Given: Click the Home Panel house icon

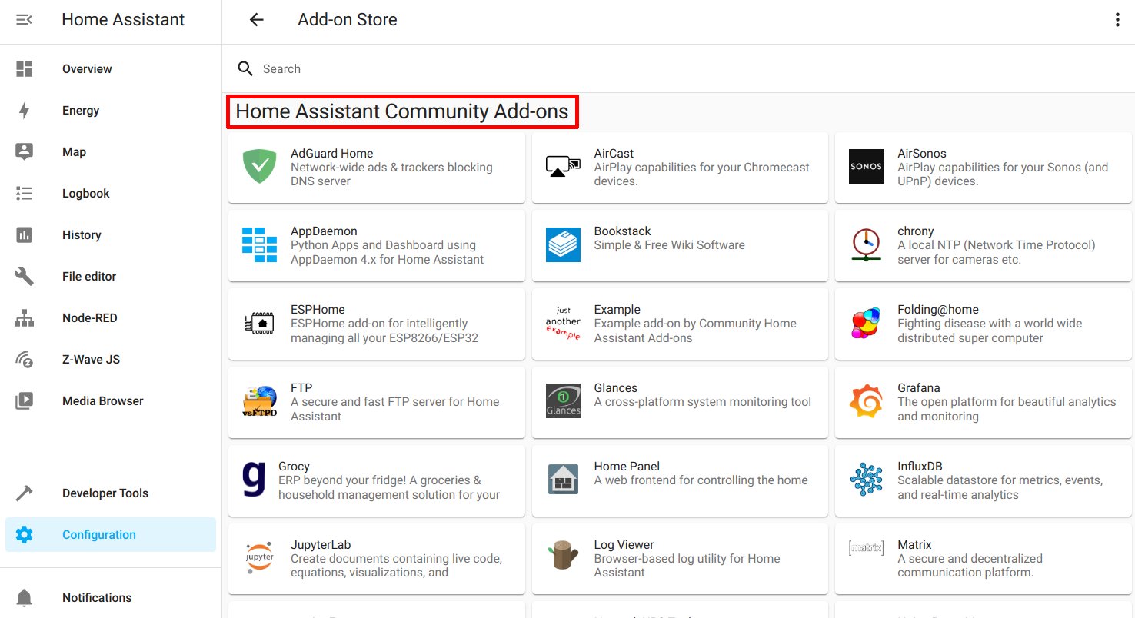Looking at the screenshot, I should click(563, 480).
